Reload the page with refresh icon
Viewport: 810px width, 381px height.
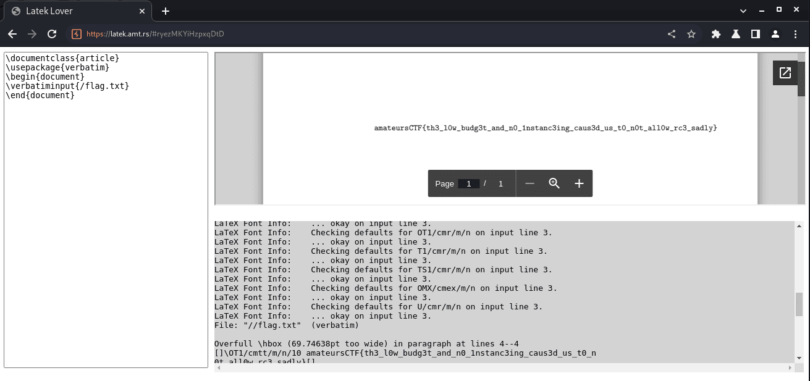click(x=52, y=34)
